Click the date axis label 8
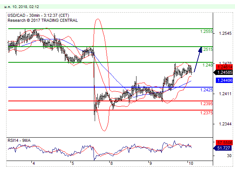Image resolution: width=235 pixels, height=169 pixels. [111, 163]
